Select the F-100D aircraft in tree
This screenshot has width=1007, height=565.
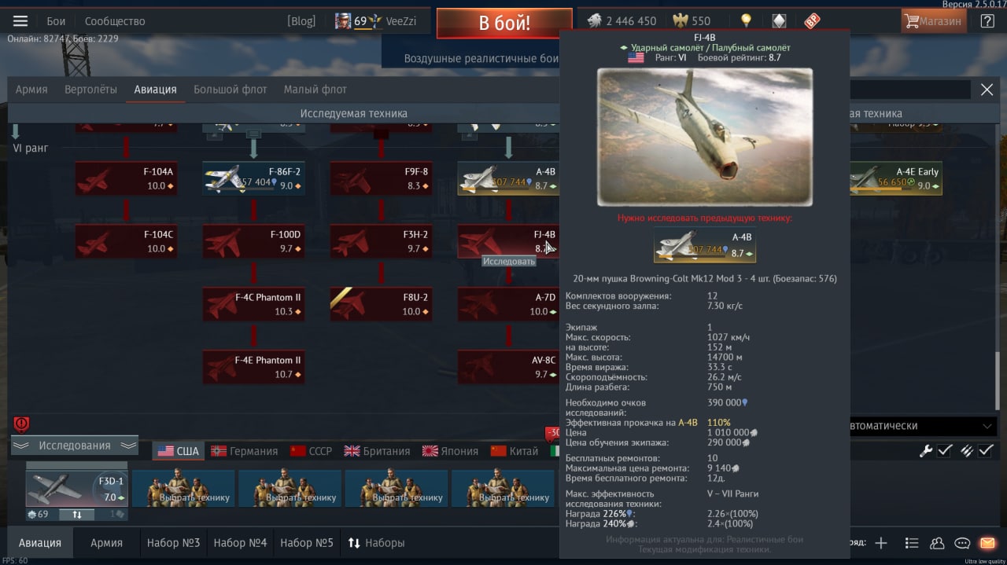253,241
